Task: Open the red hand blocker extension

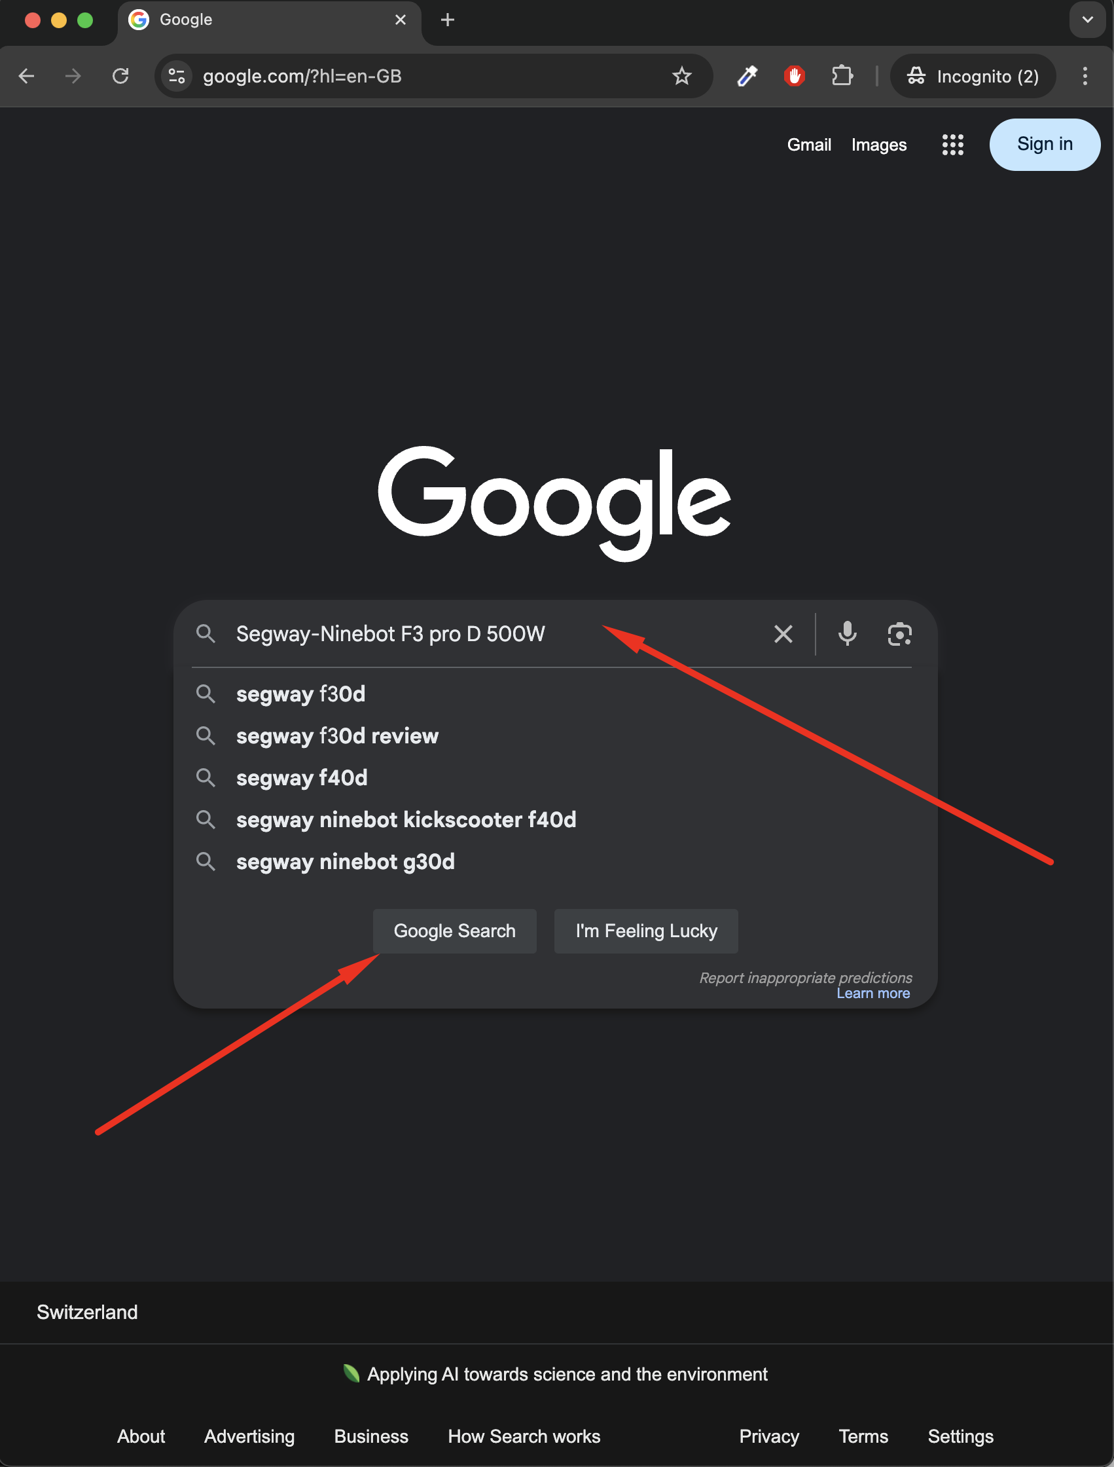Action: click(794, 75)
